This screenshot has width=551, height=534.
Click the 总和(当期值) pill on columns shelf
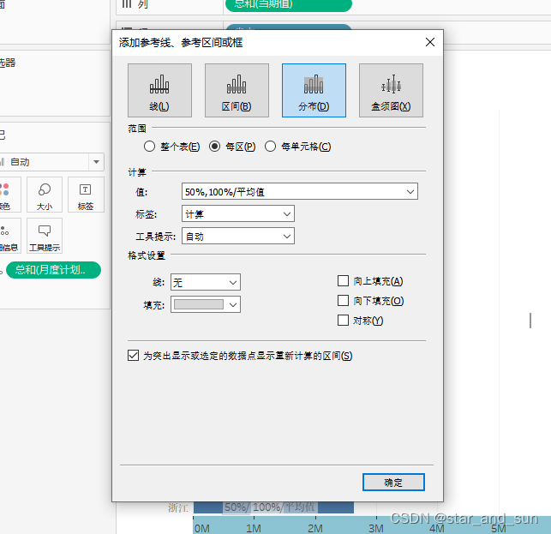point(289,5)
